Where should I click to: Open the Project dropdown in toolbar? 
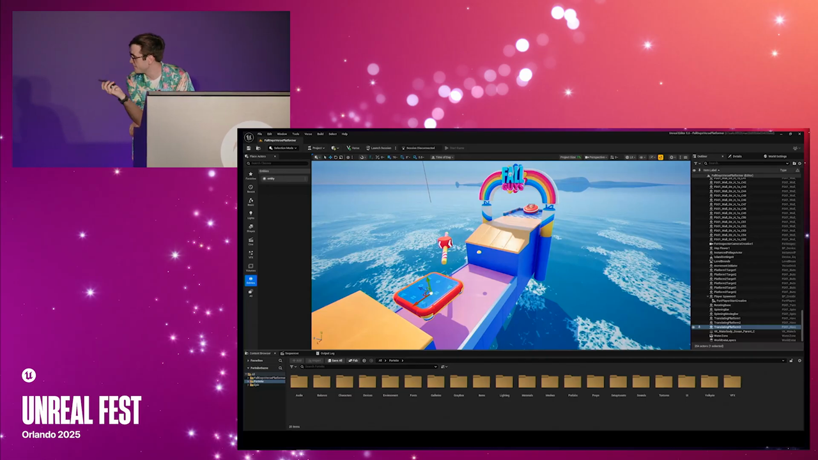pos(316,148)
